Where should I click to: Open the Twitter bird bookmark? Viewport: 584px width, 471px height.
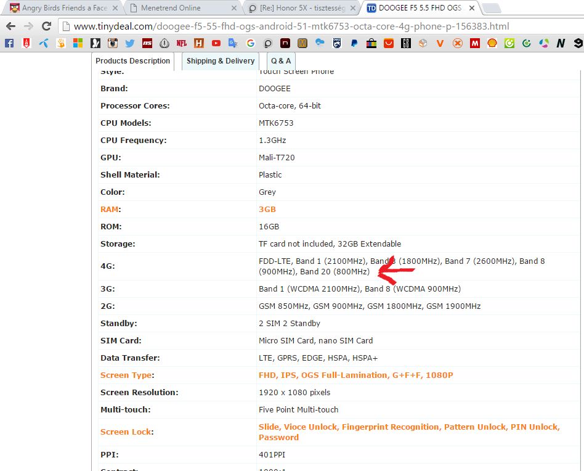point(129,43)
